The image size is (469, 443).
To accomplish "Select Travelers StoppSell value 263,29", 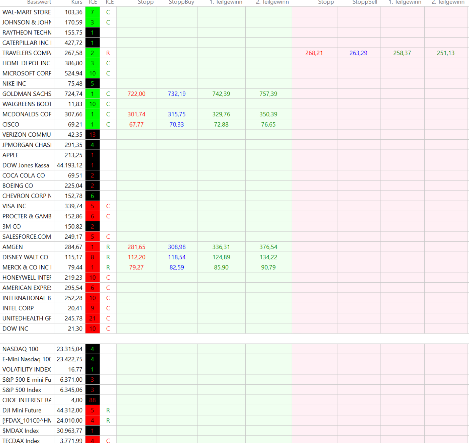I will tap(358, 53).
